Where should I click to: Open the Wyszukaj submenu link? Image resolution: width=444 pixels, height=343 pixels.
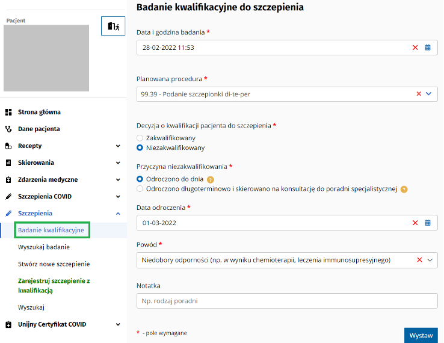[x=31, y=307]
